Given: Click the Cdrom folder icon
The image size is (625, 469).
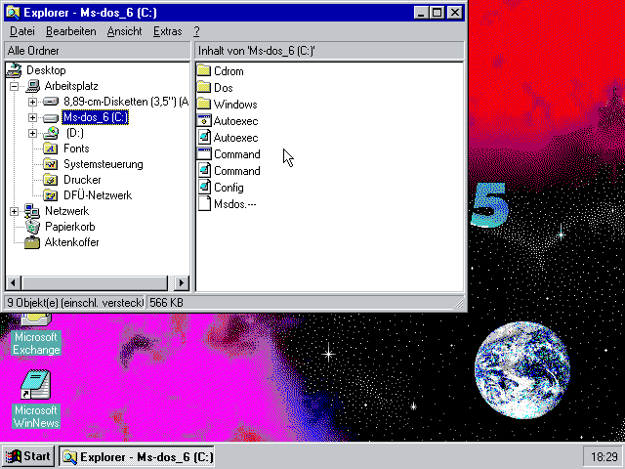Looking at the screenshot, I should pyautogui.click(x=204, y=71).
